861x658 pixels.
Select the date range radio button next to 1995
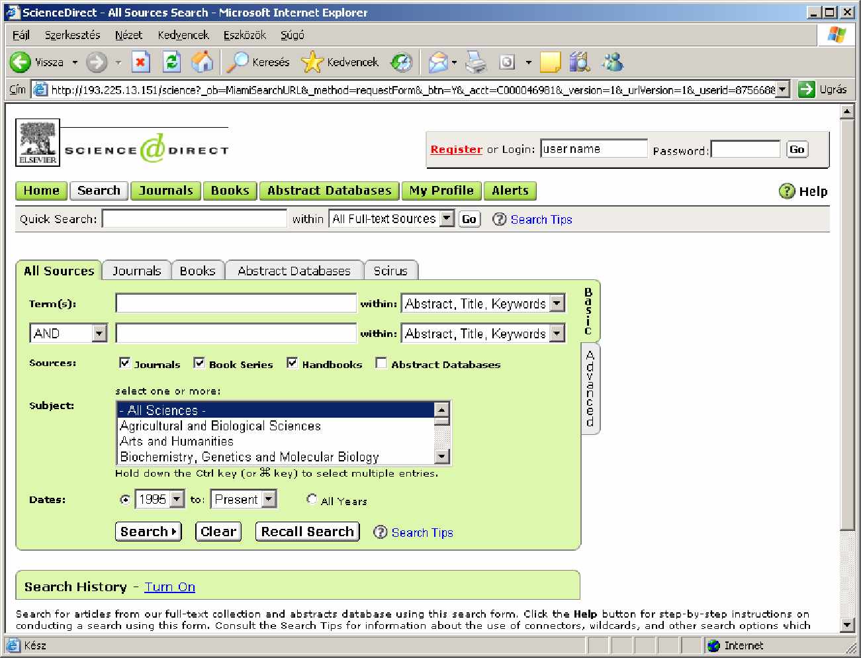pos(125,500)
